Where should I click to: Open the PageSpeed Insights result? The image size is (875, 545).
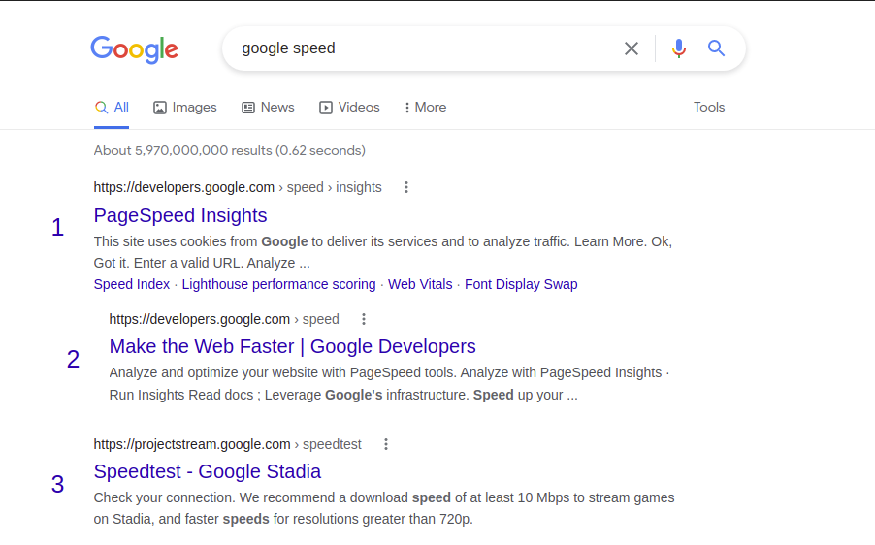click(180, 215)
